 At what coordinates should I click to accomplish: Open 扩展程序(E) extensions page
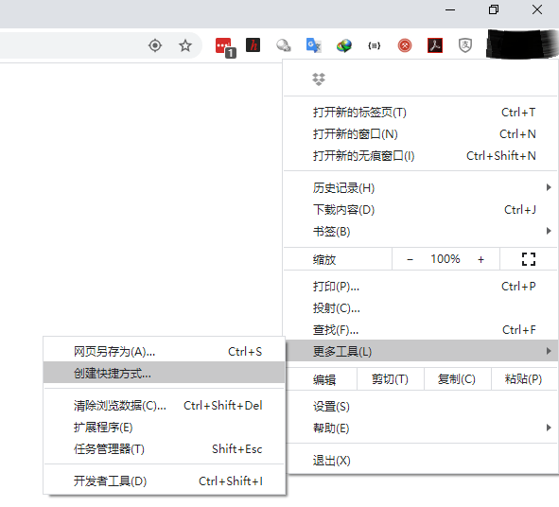click(x=164, y=428)
